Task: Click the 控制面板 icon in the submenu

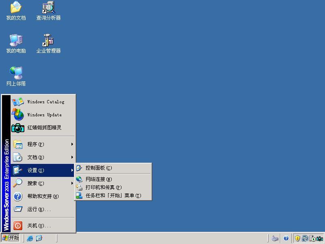Action: [x=79, y=168]
